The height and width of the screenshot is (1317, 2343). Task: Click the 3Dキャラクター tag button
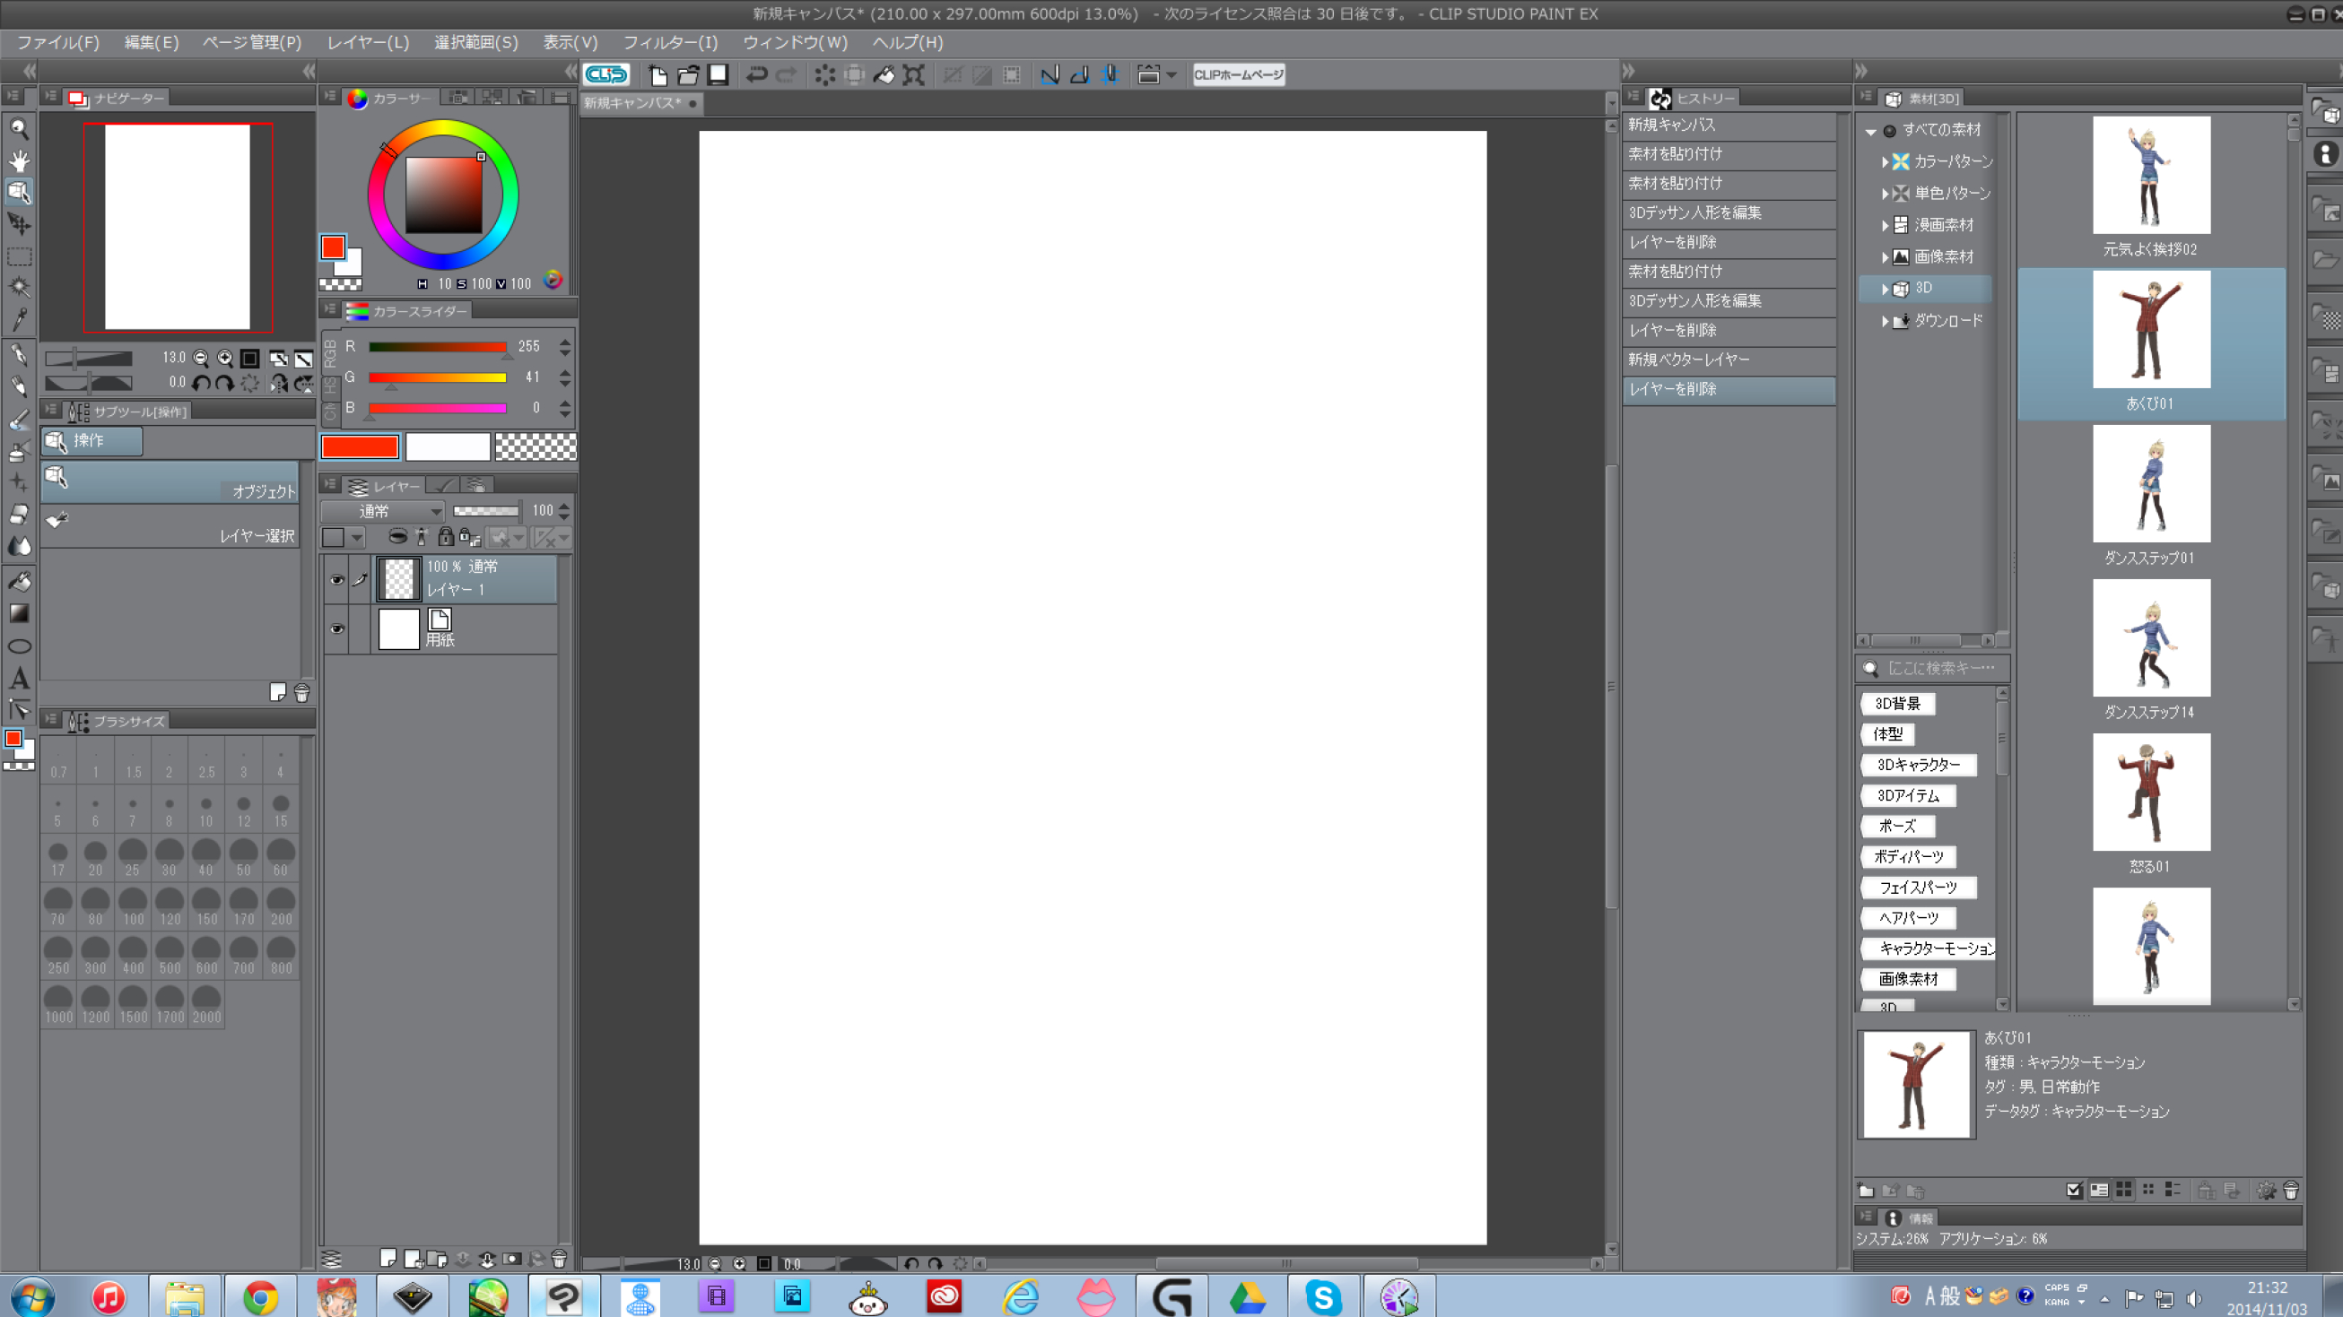(1918, 765)
